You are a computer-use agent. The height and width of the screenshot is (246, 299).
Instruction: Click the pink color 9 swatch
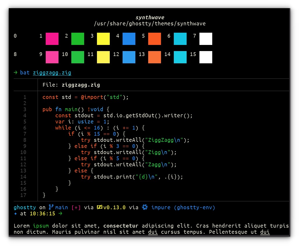coord(52,57)
